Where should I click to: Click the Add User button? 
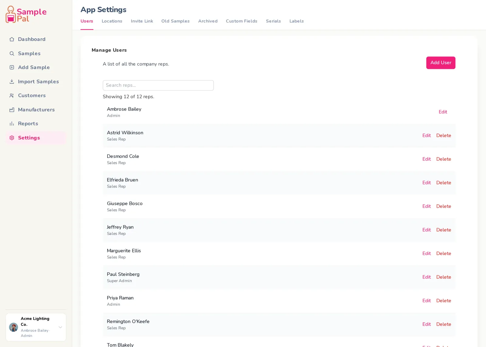[x=441, y=63]
